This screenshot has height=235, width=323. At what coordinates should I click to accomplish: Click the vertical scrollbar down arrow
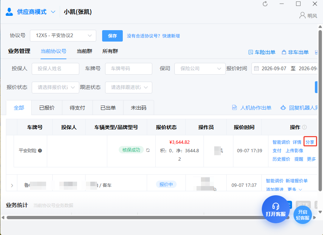pos(320,212)
